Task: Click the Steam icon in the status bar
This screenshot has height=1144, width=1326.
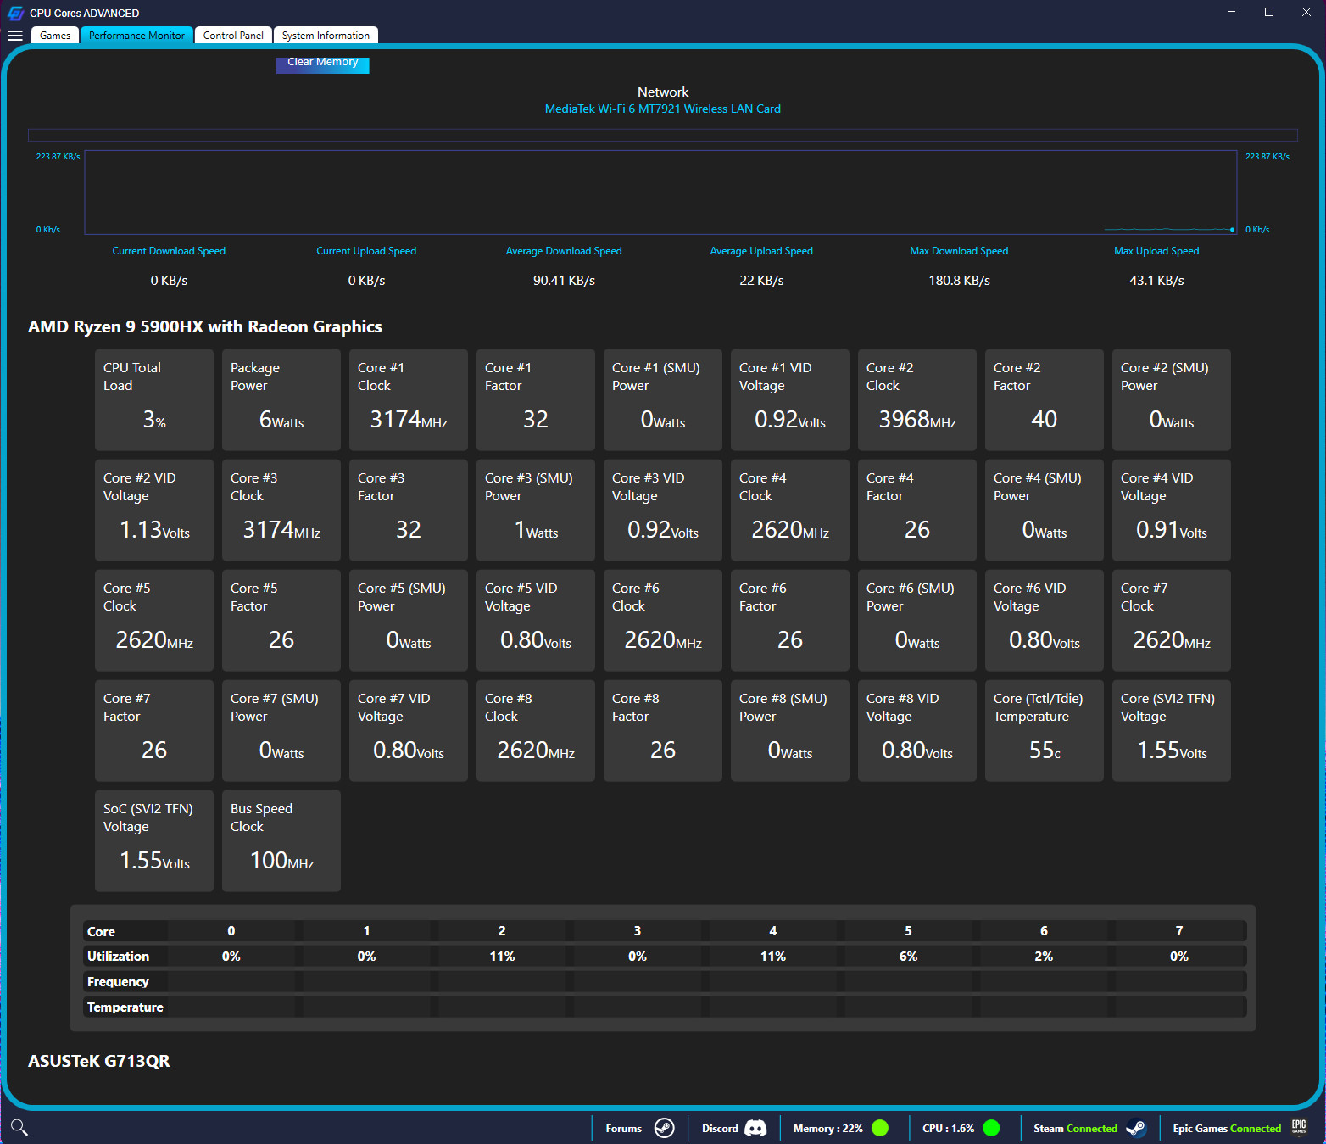Action: tap(1136, 1128)
